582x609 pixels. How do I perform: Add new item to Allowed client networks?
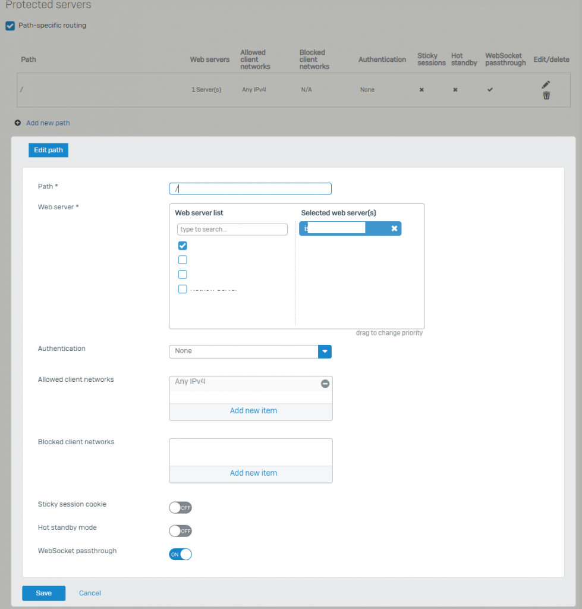coord(253,411)
